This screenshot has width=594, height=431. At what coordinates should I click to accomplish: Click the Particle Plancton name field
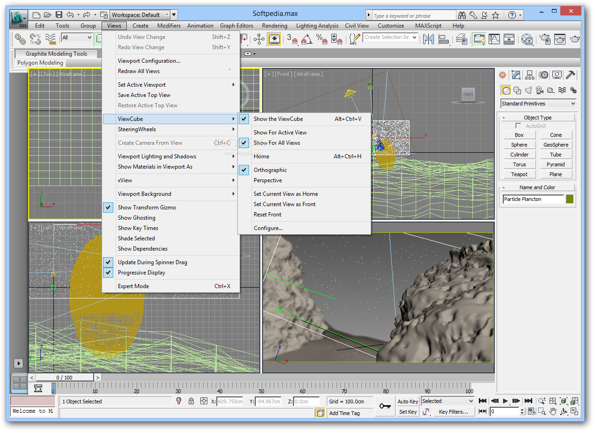pos(533,199)
